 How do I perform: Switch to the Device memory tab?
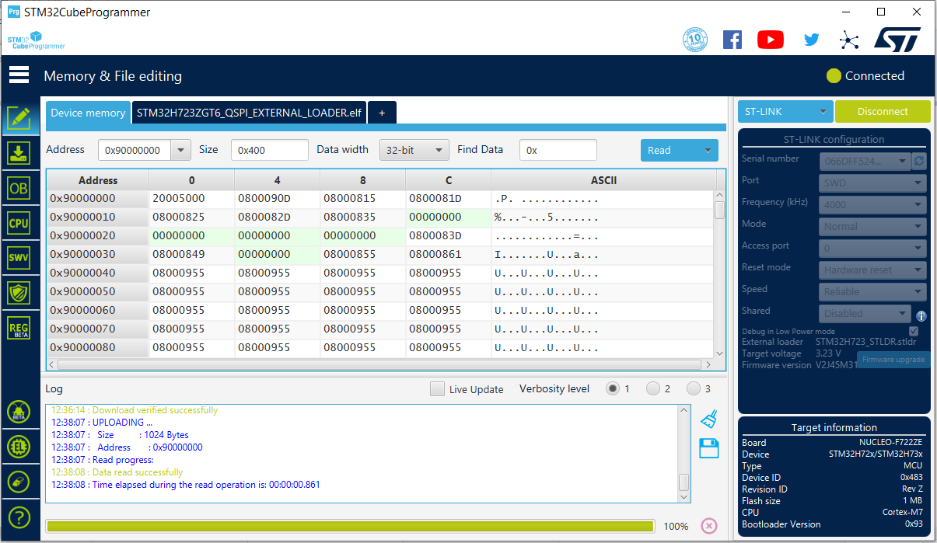click(x=88, y=113)
